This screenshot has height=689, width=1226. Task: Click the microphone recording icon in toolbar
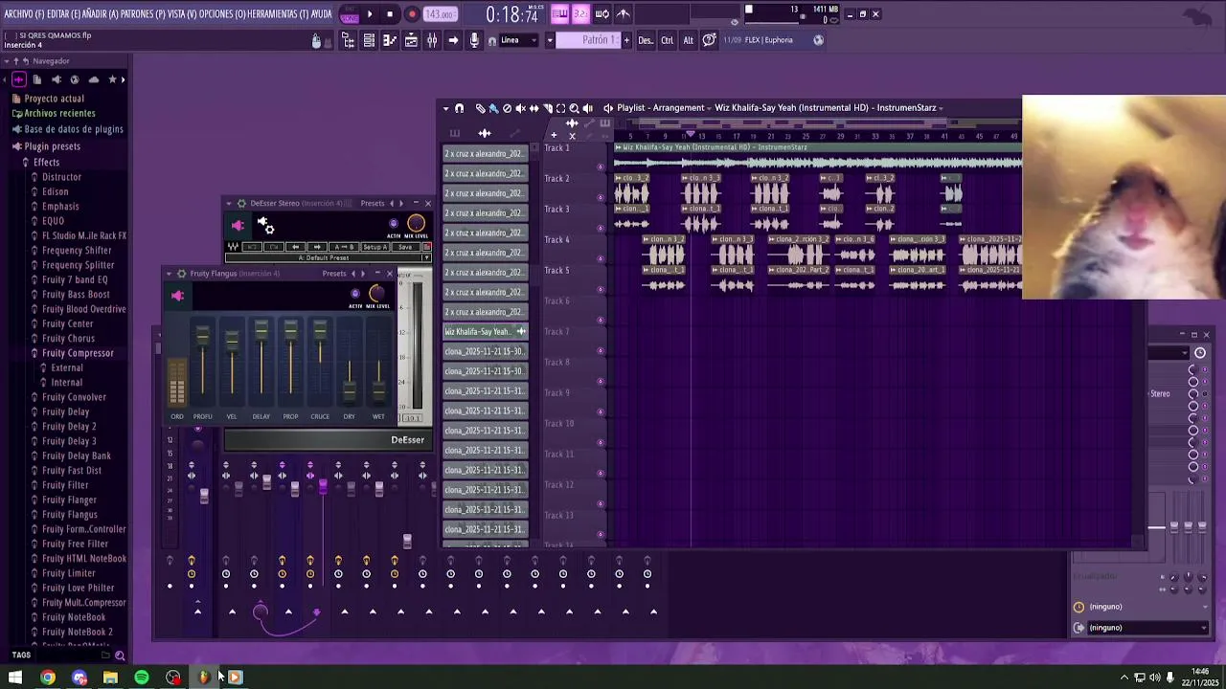click(x=474, y=40)
